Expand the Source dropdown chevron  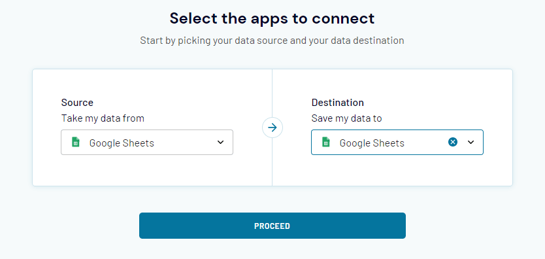220,142
